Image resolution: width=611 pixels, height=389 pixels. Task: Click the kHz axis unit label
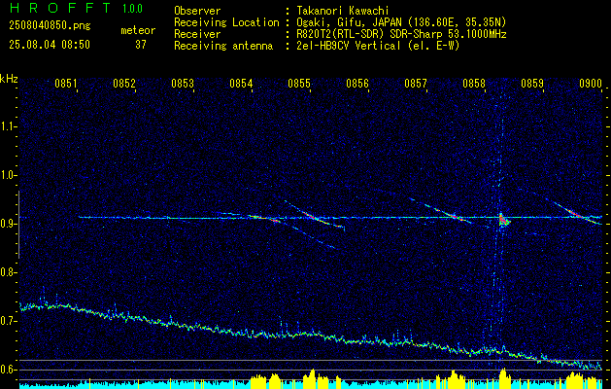9,79
